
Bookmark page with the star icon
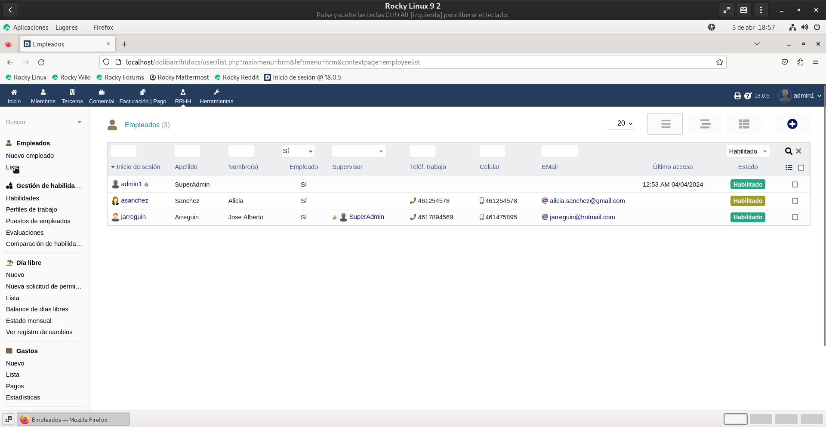[x=719, y=62]
